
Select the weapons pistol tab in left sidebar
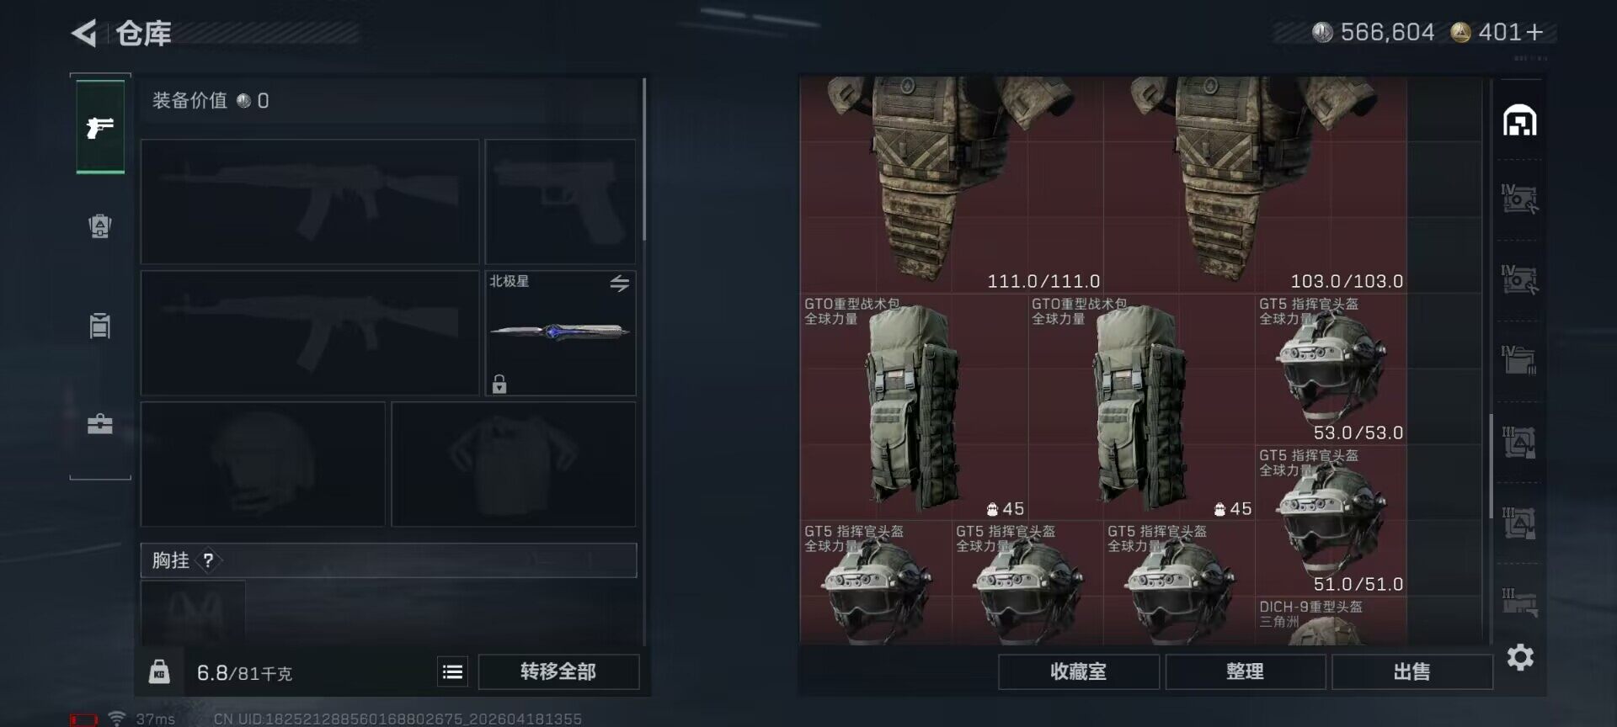pos(100,127)
